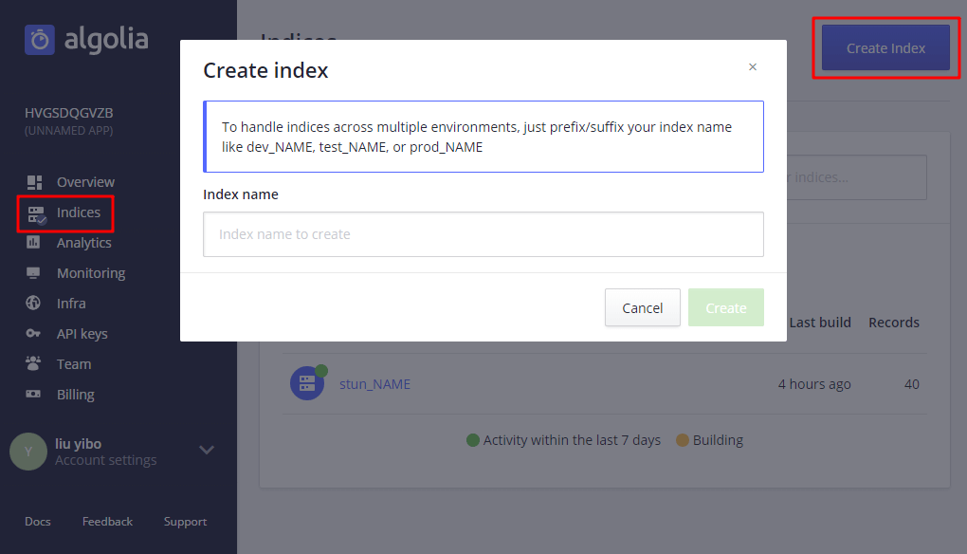The width and height of the screenshot is (967, 554).
Task: Expand the account settings chevron
Action: [x=208, y=450]
